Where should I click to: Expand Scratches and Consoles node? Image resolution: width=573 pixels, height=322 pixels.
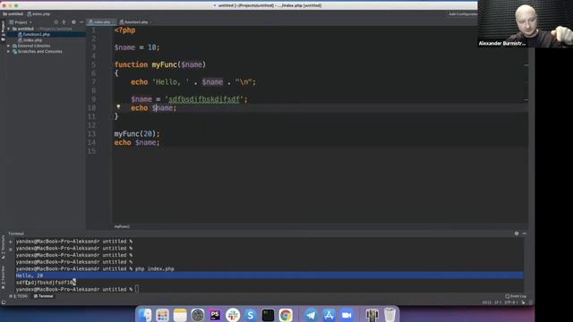pyautogui.click(x=9, y=52)
